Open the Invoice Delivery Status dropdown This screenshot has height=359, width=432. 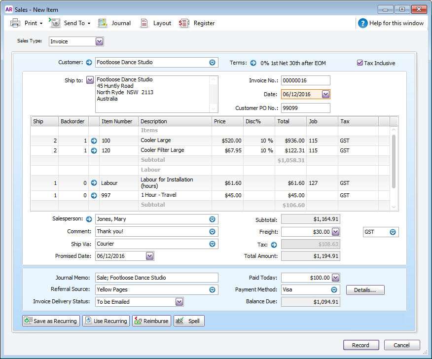point(179,302)
